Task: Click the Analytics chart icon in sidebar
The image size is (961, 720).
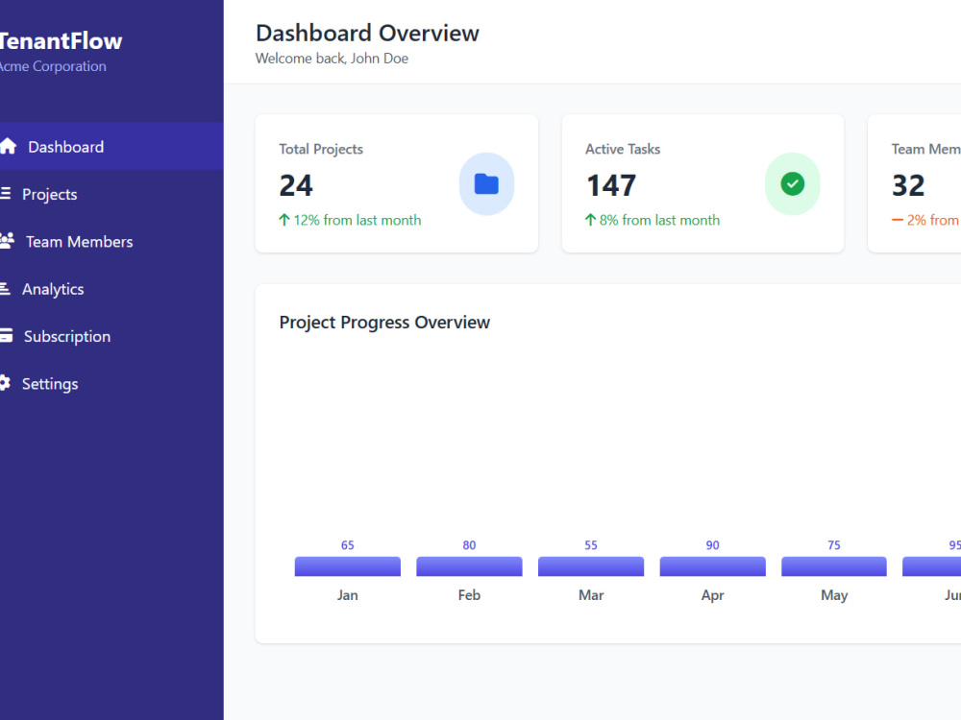Action: click(5, 288)
